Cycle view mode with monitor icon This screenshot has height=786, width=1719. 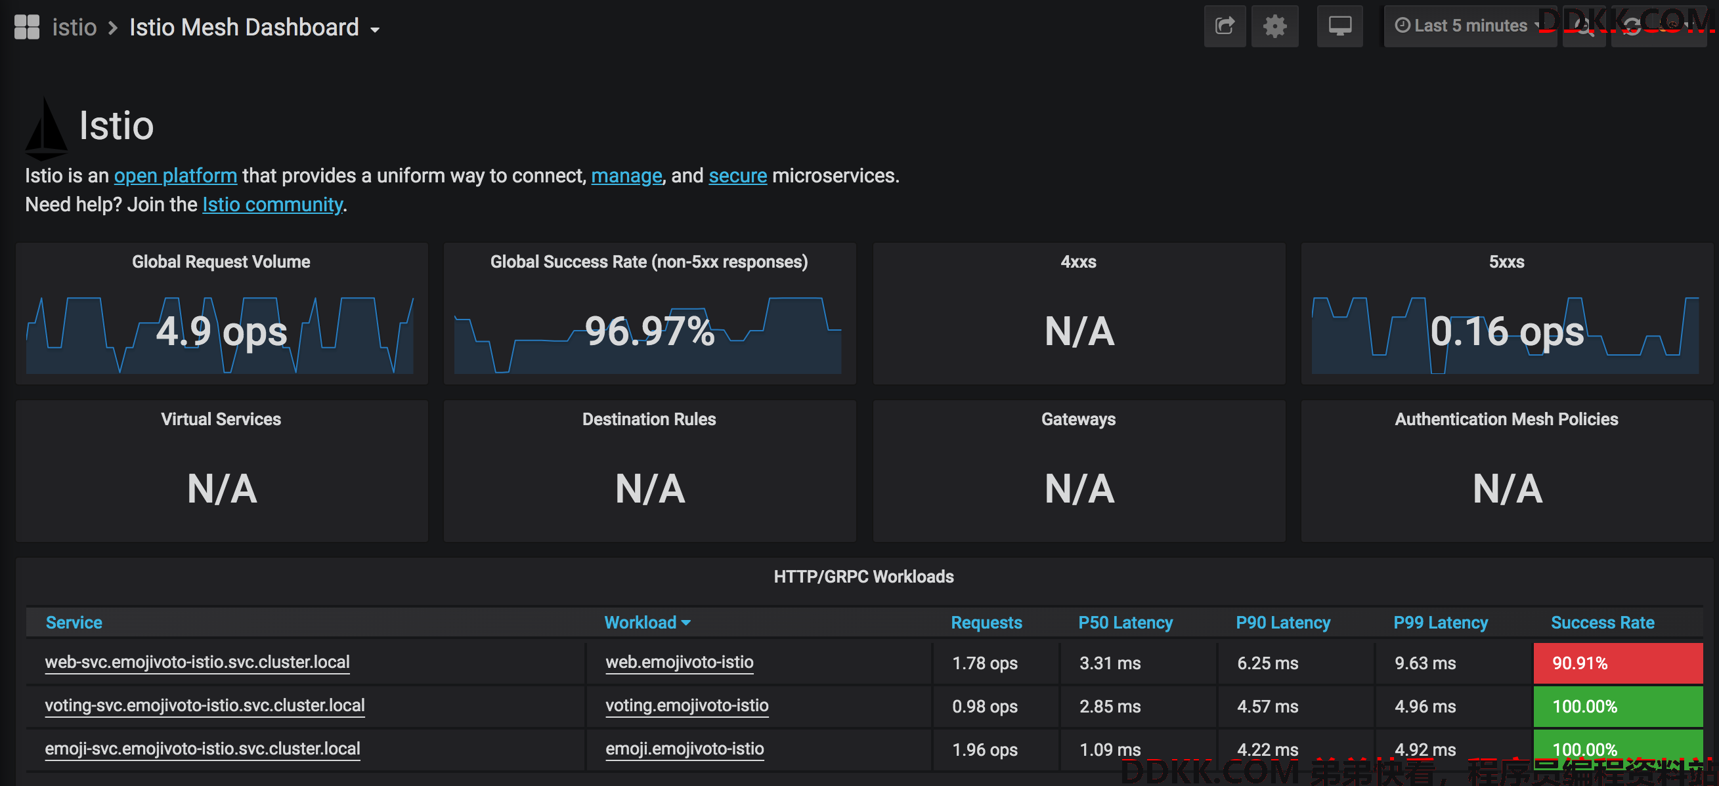click(x=1339, y=26)
